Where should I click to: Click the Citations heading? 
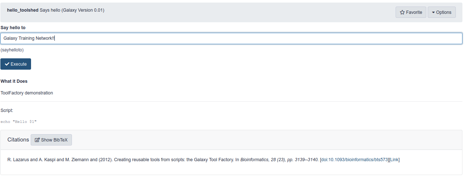click(18, 140)
